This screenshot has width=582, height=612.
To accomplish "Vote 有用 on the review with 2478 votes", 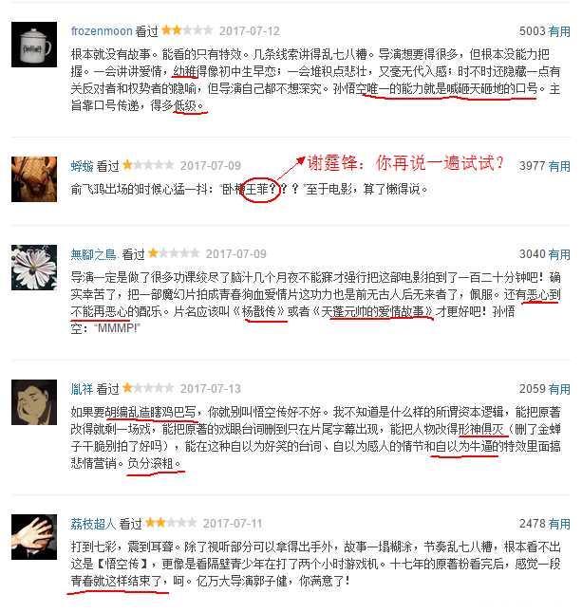I will point(559,524).
